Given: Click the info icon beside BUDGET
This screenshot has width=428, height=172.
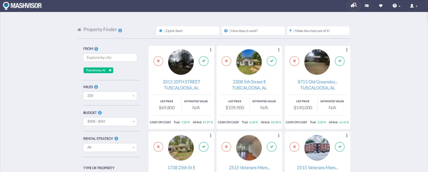Looking at the screenshot, I should tap(100, 113).
